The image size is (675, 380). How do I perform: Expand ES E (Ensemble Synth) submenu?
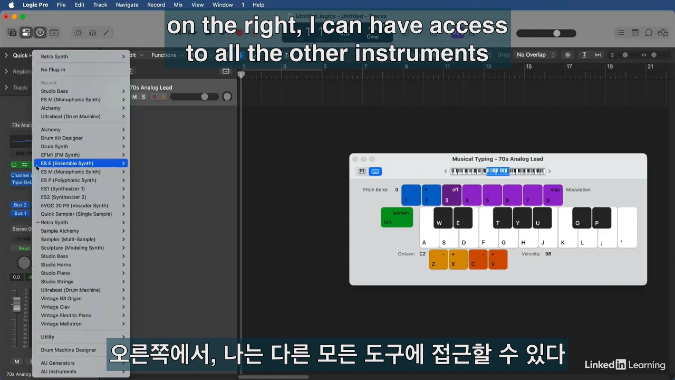tap(81, 164)
